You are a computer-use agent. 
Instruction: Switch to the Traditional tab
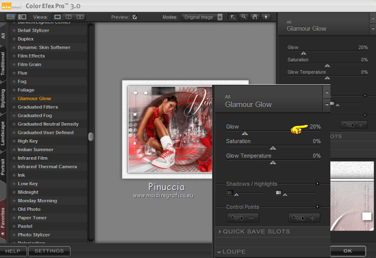[3, 64]
